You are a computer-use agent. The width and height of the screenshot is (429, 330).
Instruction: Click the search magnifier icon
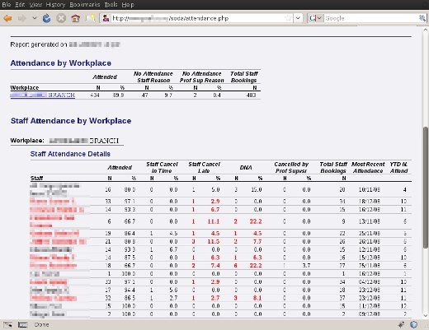[422, 18]
